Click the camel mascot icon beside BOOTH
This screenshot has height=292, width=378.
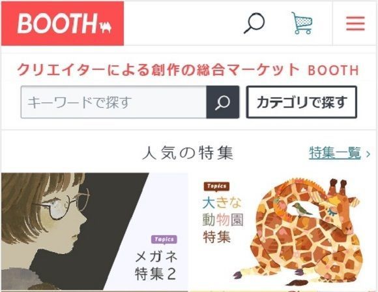pos(106,27)
